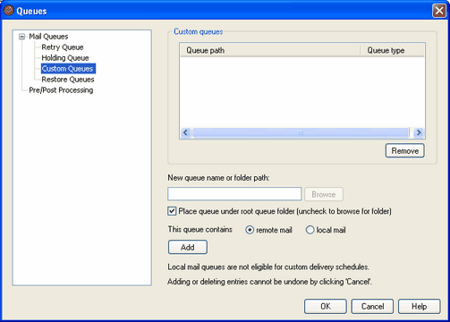Image resolution: width=450 pixels, height=322 pixels.
Task: Confirm with the OK button
Action: 326,307
